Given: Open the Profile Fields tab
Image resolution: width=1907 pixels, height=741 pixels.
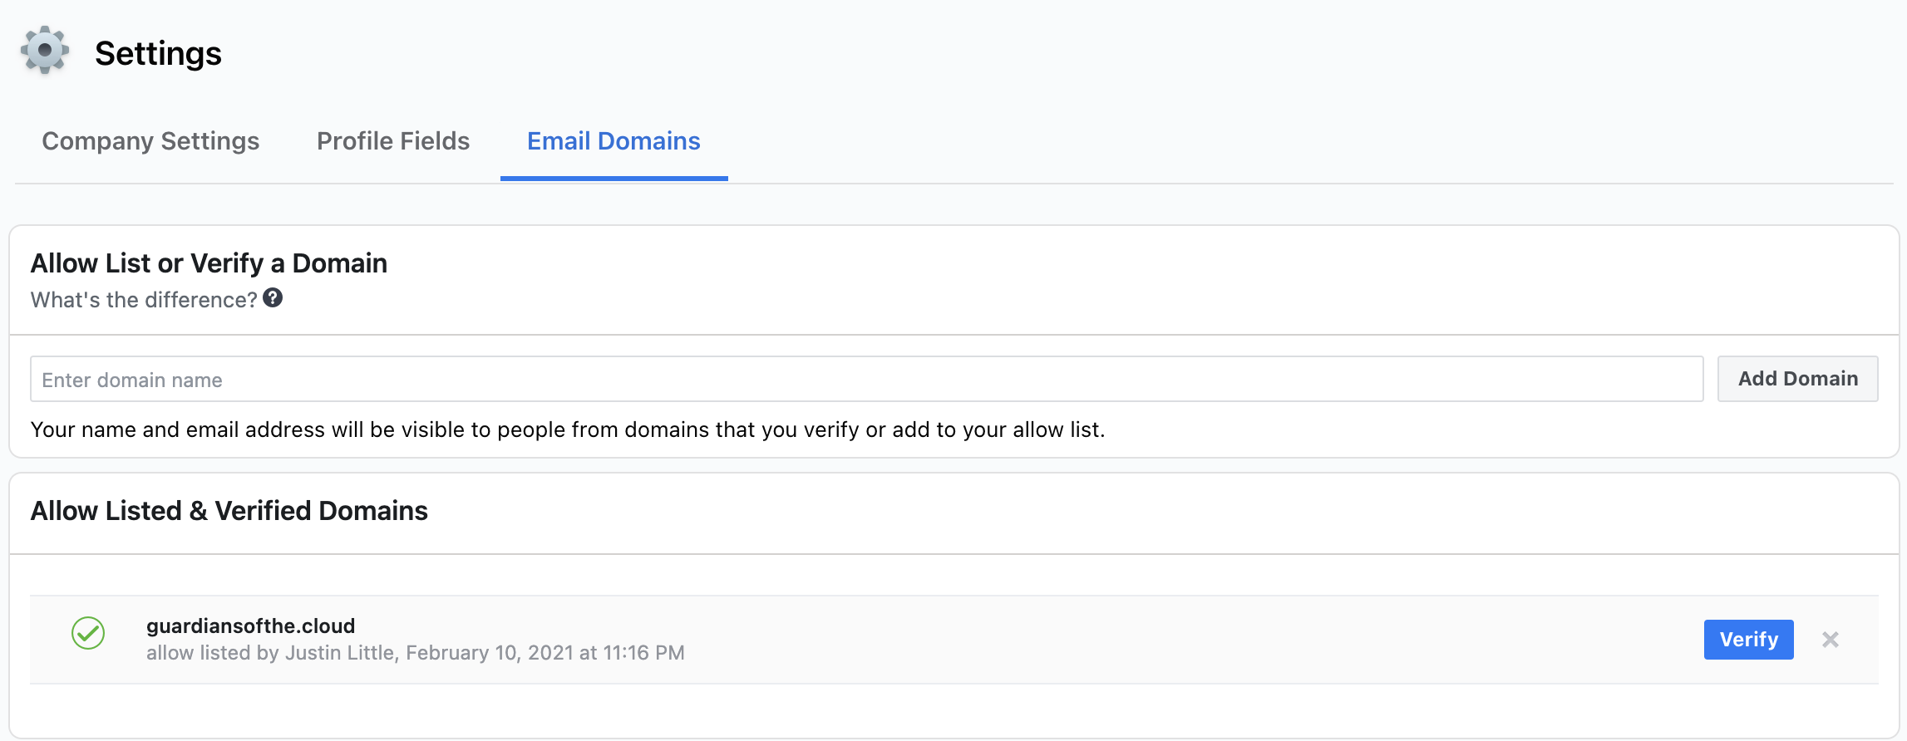Looking at the screenshot, I should [393, 141].
